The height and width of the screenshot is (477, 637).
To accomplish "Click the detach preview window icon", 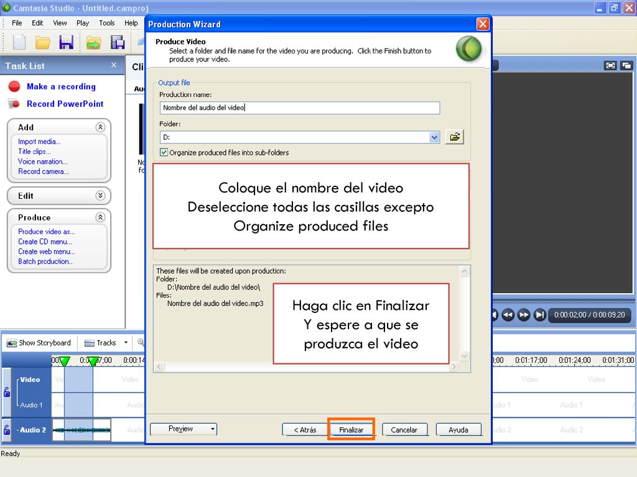I will [x=626, y=66].
